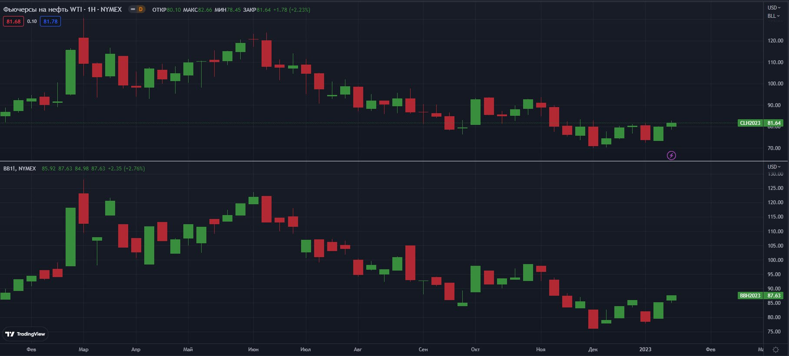Click ОТКР 80.10 open value

(166, 10)
